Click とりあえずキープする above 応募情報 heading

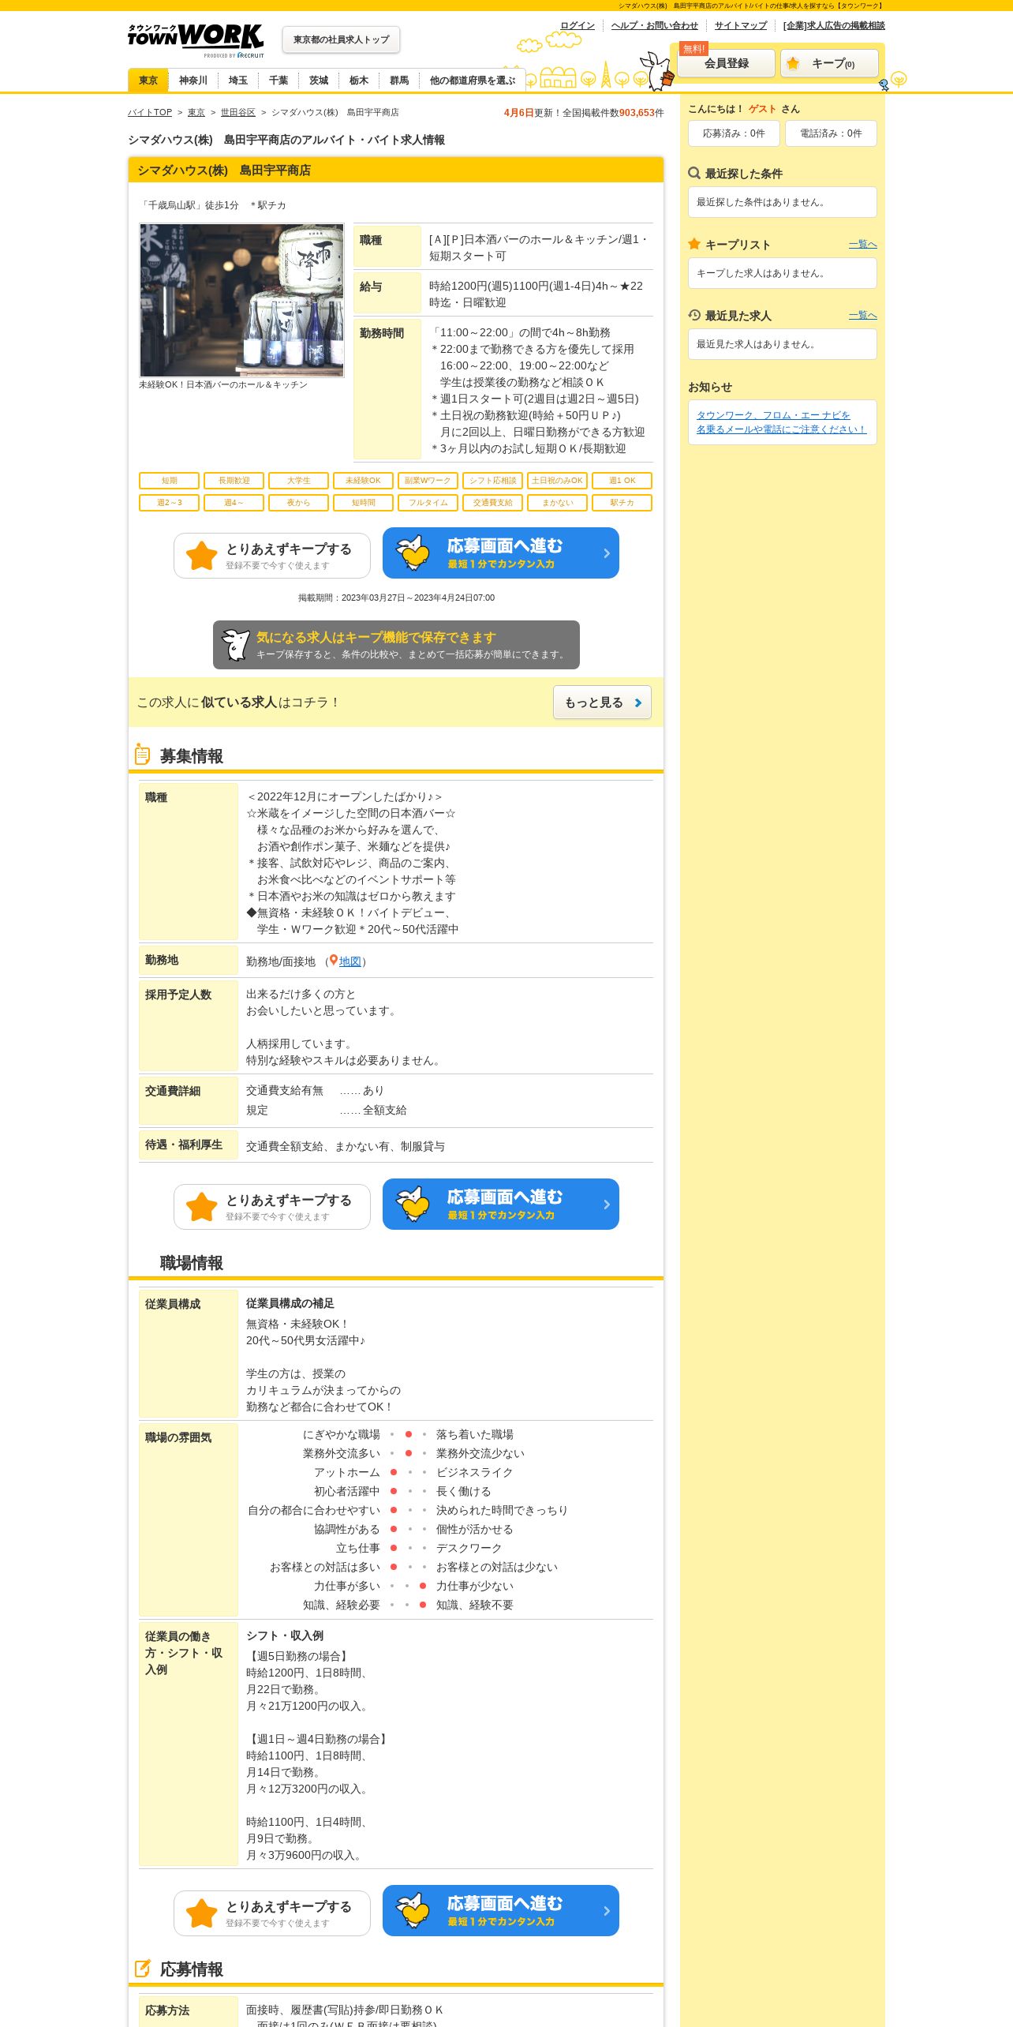[272, 1913]
